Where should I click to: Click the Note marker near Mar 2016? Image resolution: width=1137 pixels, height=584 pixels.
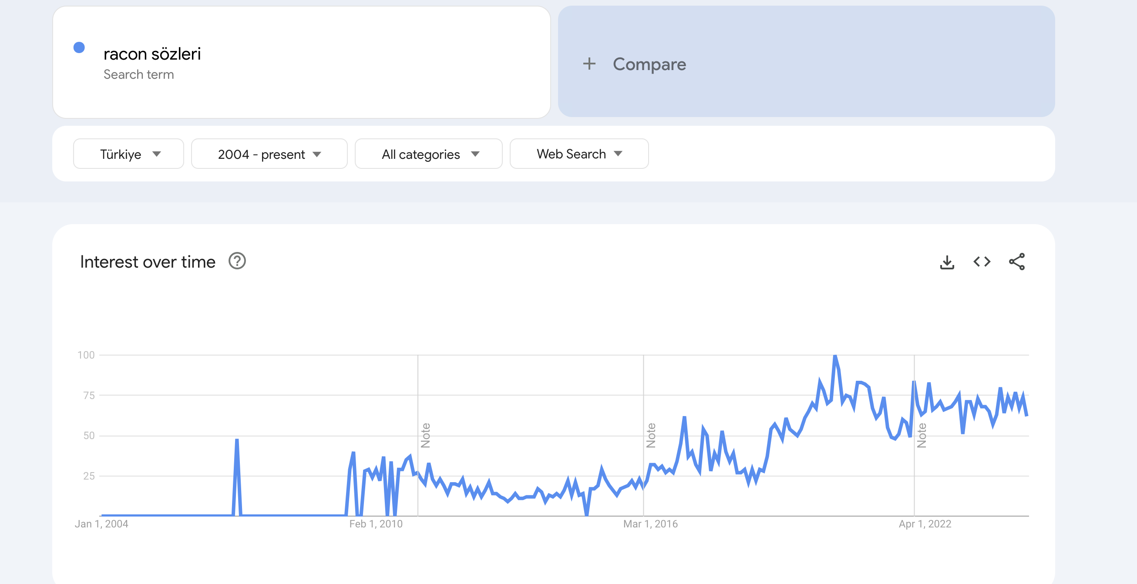pos(651,435)
